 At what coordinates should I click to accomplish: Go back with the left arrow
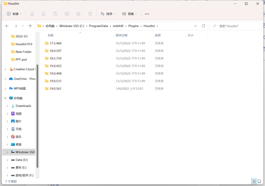[7, 26]
